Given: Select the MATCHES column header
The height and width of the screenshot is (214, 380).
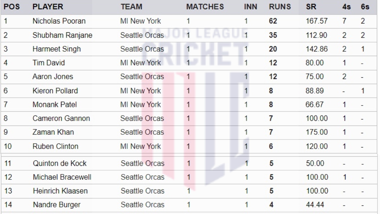Looking at the screenshot, I should 205,7.
